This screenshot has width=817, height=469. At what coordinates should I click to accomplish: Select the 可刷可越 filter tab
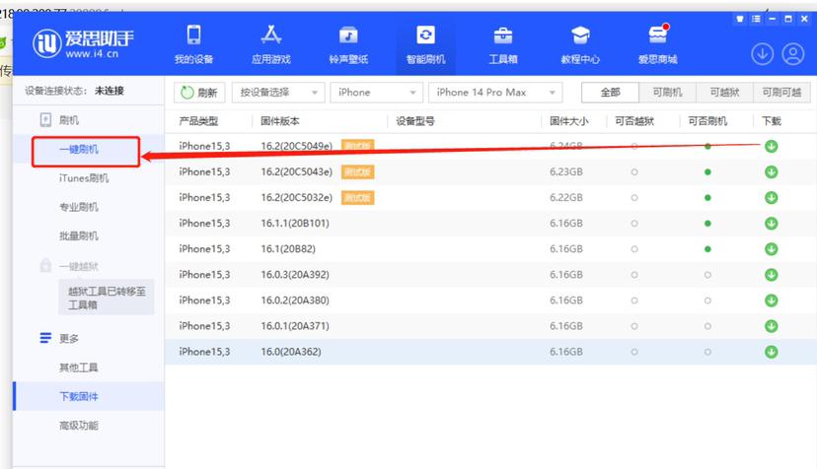click(781, 93)
